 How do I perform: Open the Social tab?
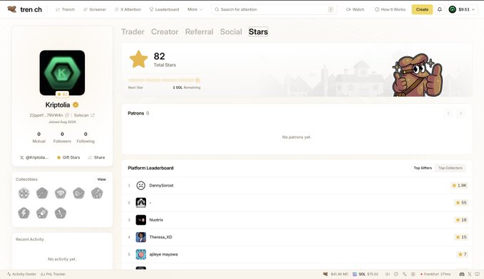[231, 32]
